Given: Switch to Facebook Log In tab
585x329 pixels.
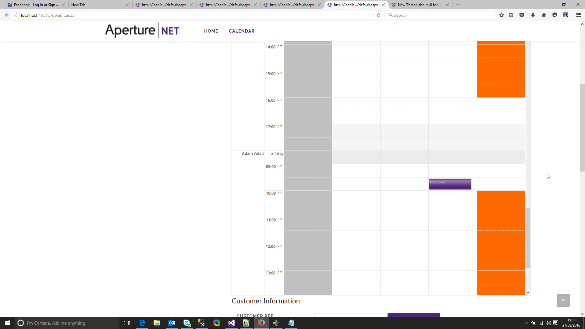Looking at the screenshot, I should (x=34, y=5).
